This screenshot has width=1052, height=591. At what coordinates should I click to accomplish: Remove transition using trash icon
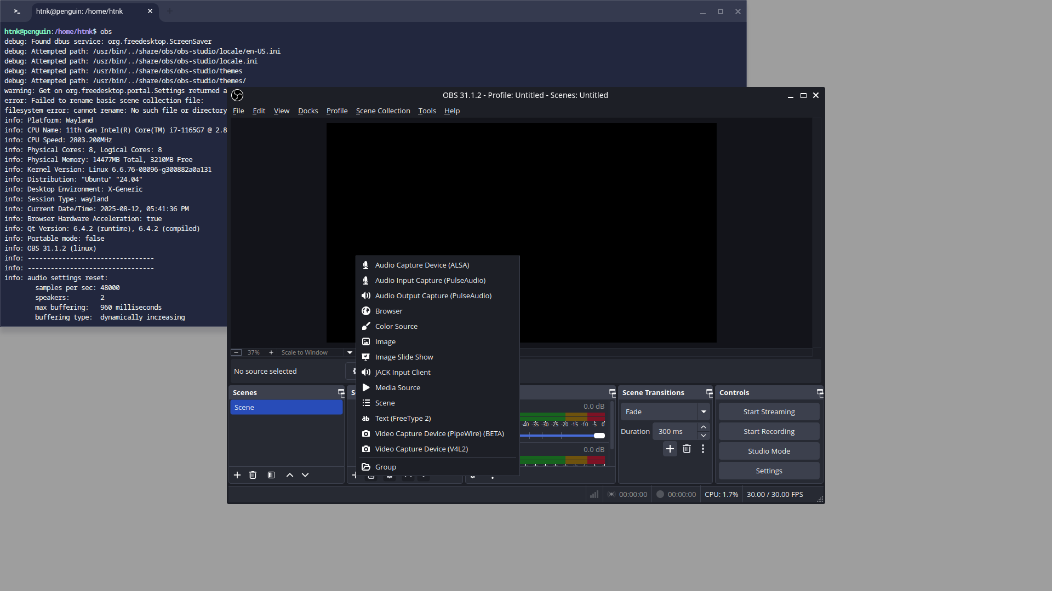coord(687,449)
